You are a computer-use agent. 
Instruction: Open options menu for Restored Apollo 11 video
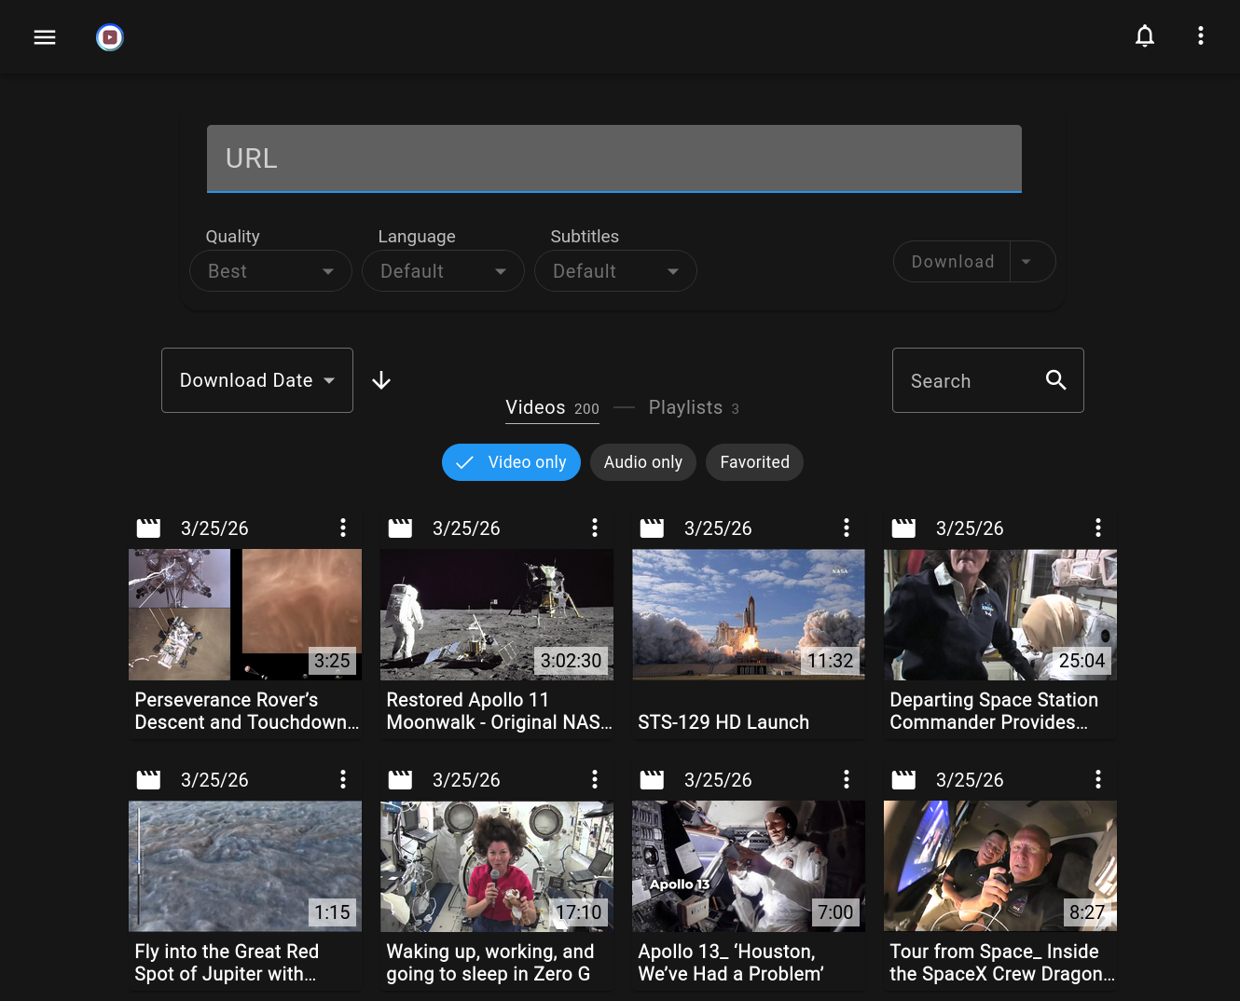pyautogui.click(x=595, y=528)
